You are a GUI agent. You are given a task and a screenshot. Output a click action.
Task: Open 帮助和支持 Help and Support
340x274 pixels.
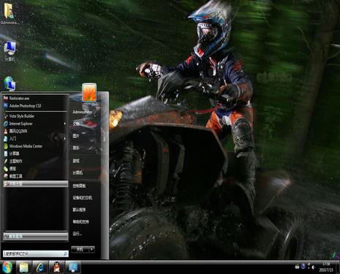tap(80, 221)
